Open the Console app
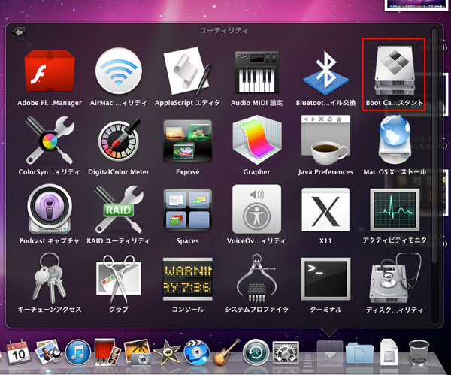Image resolution: width=451 pixels, height=375 pixels. 187,283
